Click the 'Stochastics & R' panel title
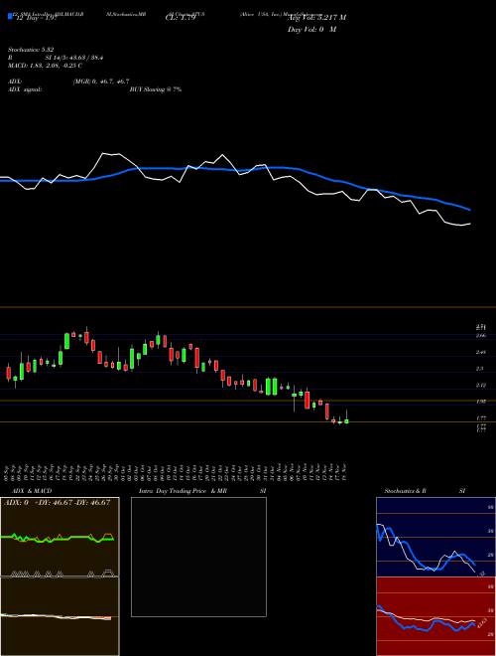496x656 pixels. click(405, 491)
